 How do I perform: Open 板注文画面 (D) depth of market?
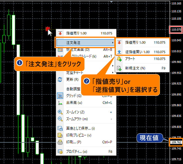point(86,50)
